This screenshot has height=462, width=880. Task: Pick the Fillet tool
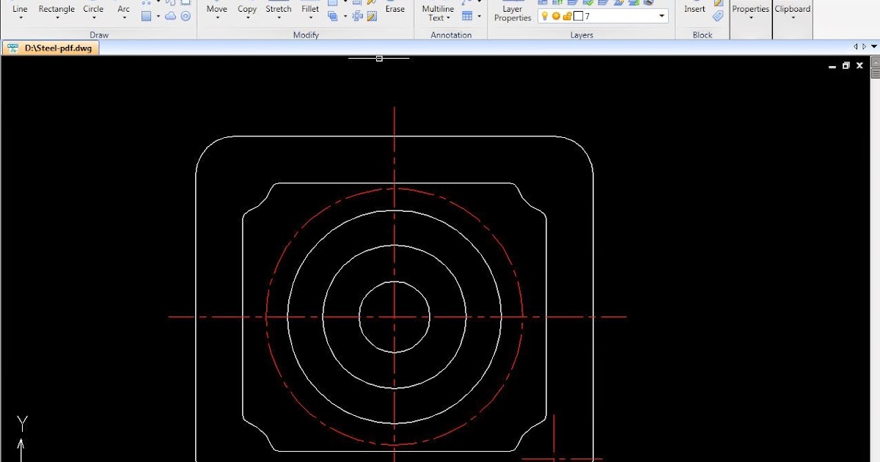(309, 10)
